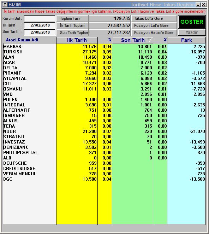Viewport: 209px width, 234px height.
Task: Select the PHILLIPCAPITAL row
Action: coord(104,152)
